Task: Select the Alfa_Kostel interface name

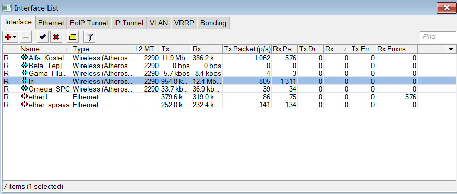Action: click(x=49, y=58)
